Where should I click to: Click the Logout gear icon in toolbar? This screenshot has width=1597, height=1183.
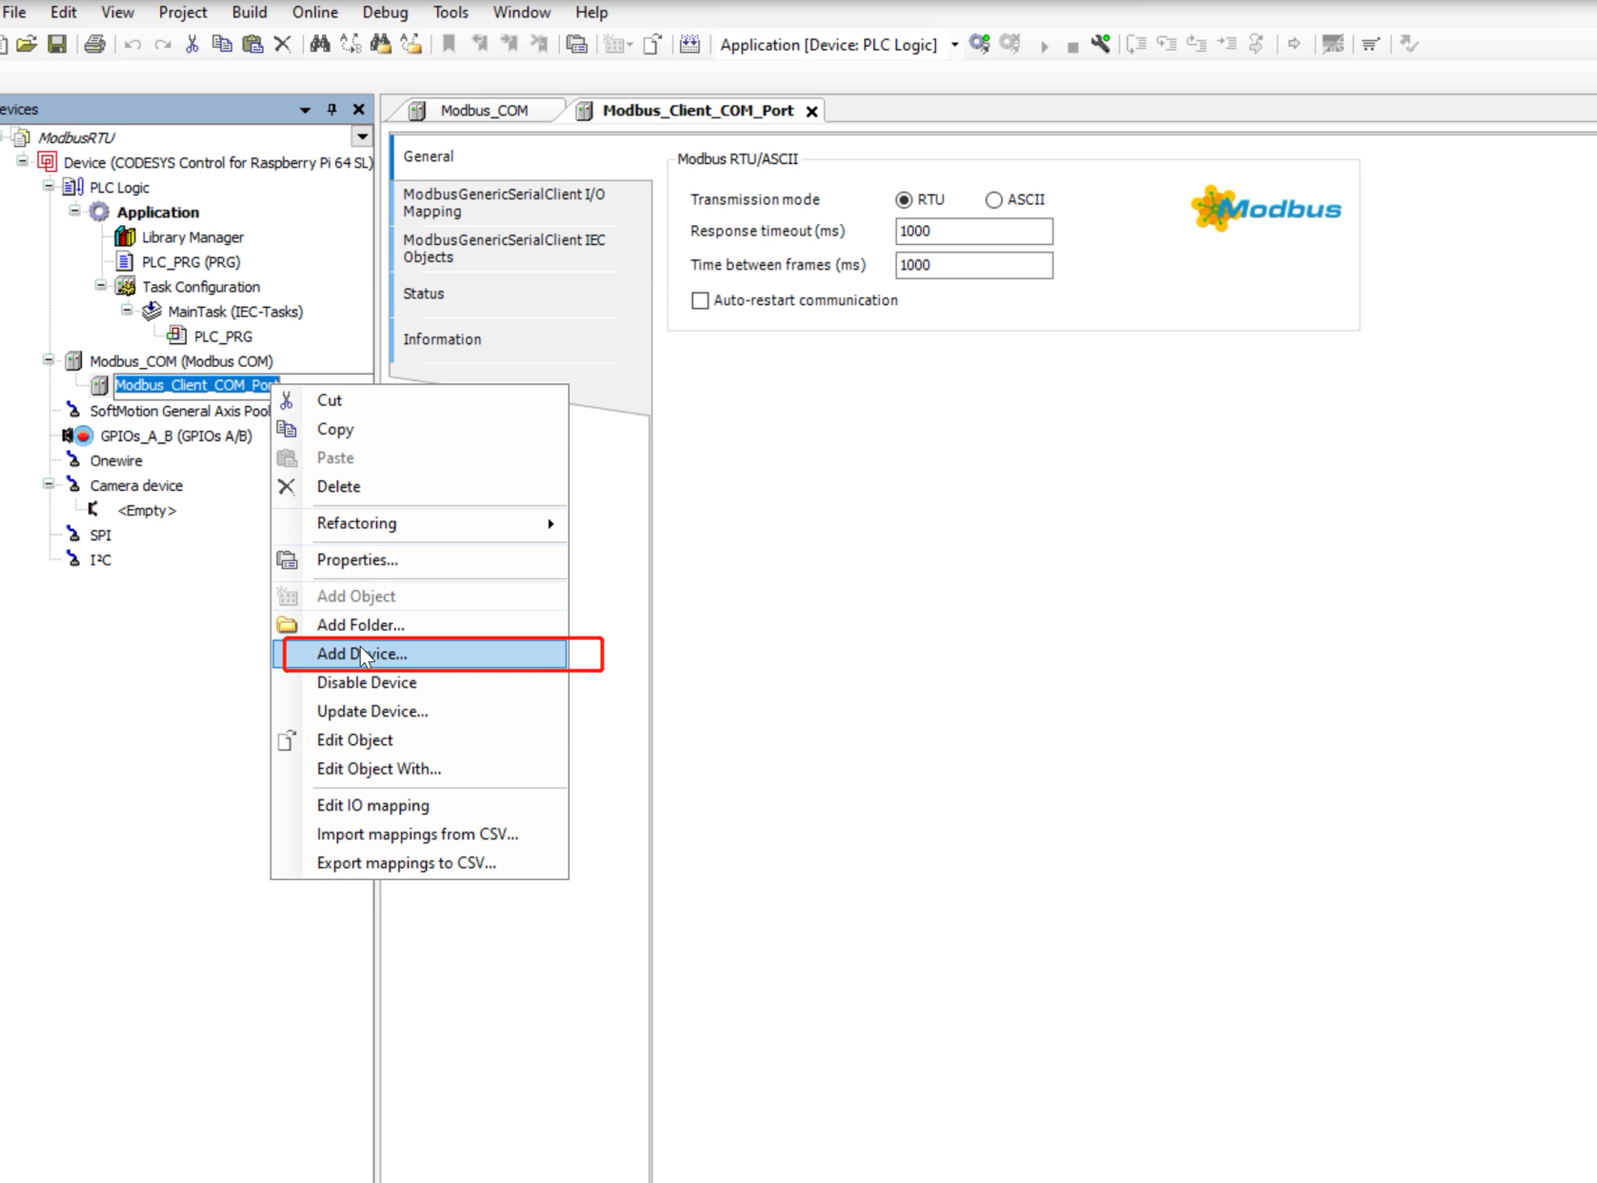[1010, 44]
